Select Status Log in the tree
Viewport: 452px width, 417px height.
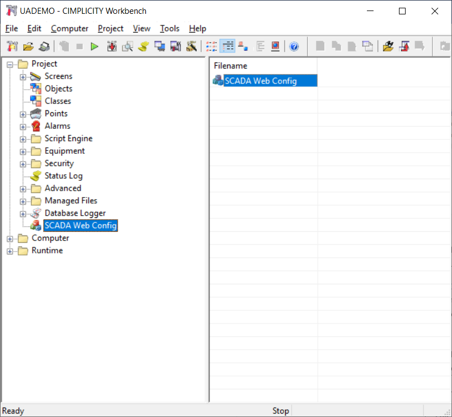click(64, 176)
